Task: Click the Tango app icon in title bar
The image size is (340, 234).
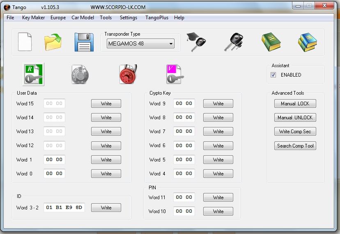Action: pyautogui.click(x=7, y=7)
